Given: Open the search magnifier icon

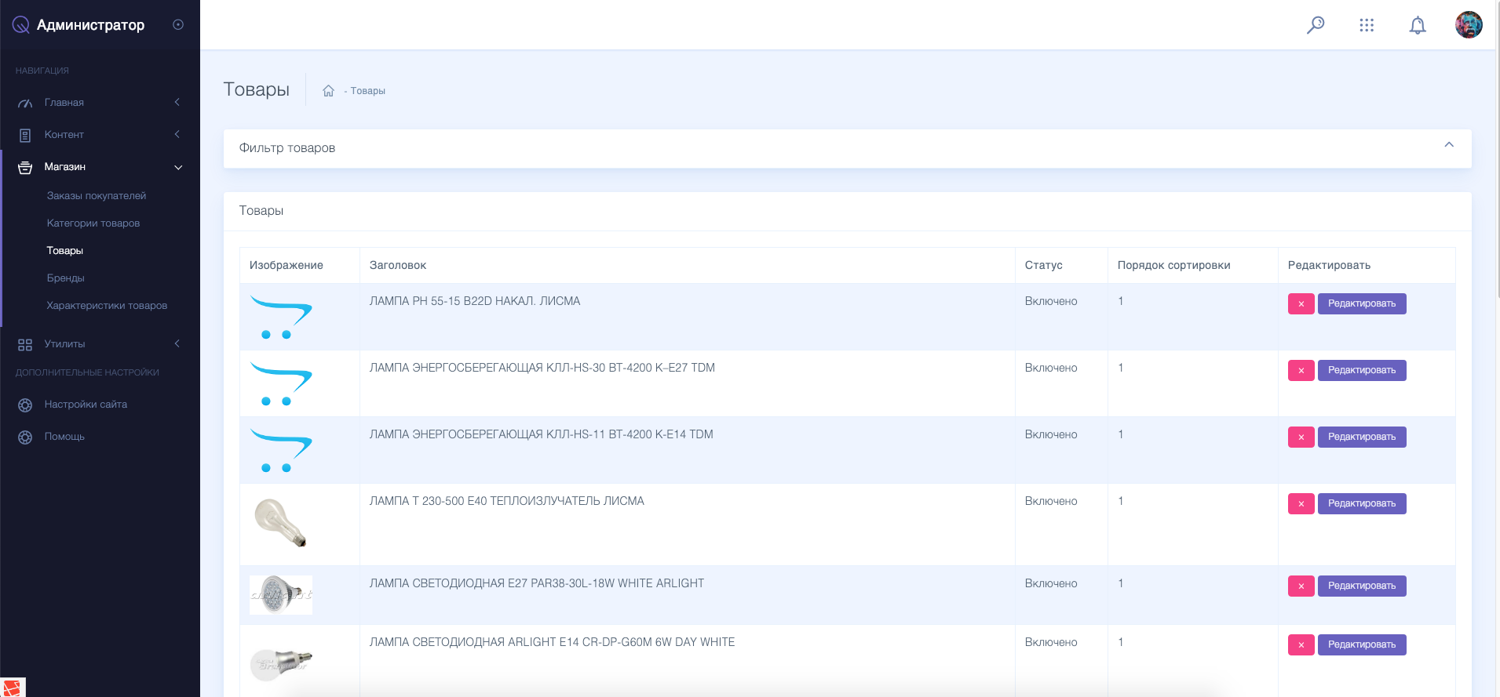Looking at the screenshot, I should pyautogui.click(x=1316, y=25).
